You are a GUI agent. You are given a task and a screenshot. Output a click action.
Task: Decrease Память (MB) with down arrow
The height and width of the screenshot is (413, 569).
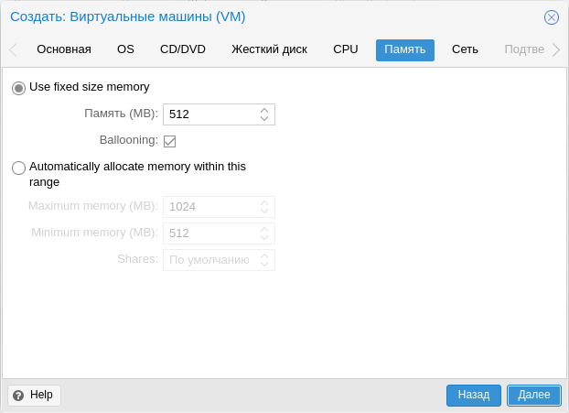tap(264, 118)
